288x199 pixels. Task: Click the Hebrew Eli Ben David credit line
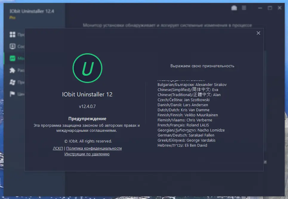182,145
